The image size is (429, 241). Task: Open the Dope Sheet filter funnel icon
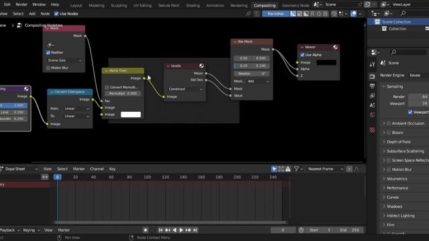[296, 169]
